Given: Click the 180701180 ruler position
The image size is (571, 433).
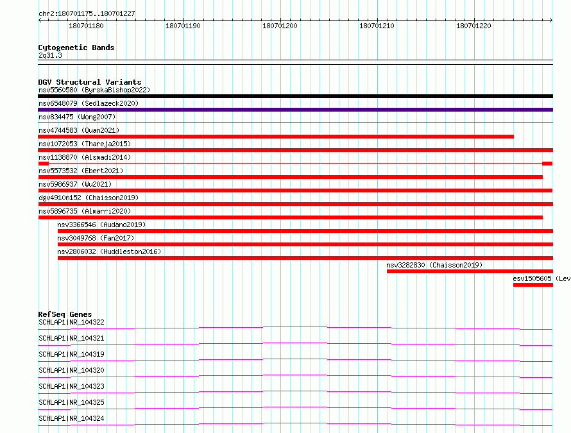Looking at the screenshot, I should [x=87, y=26].
